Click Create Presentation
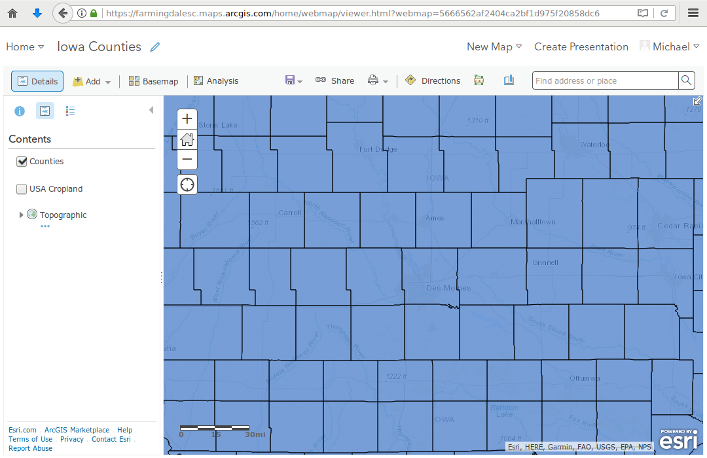Image resolution: width=707 pixels, height=458 pixels. click(581, 47)
